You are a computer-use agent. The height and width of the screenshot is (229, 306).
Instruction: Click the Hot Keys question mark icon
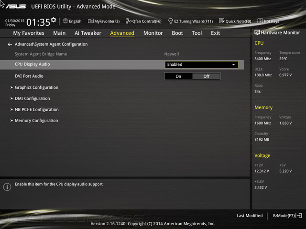(260, 21)
